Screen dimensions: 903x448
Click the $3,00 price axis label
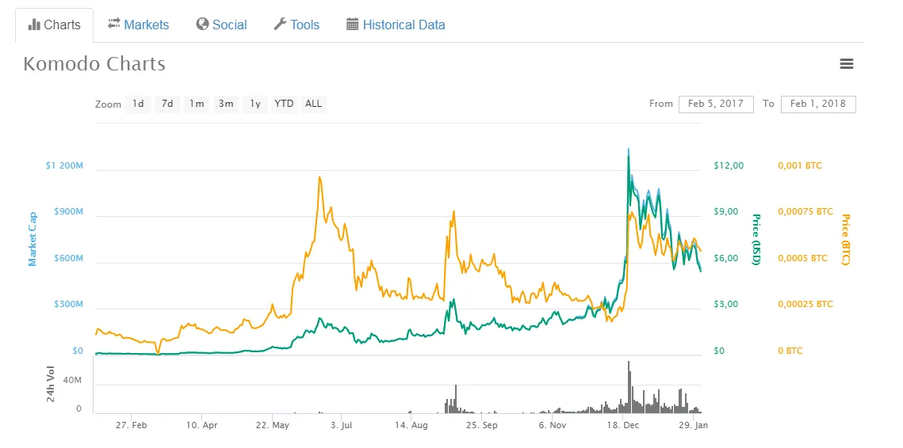(725, 304)
